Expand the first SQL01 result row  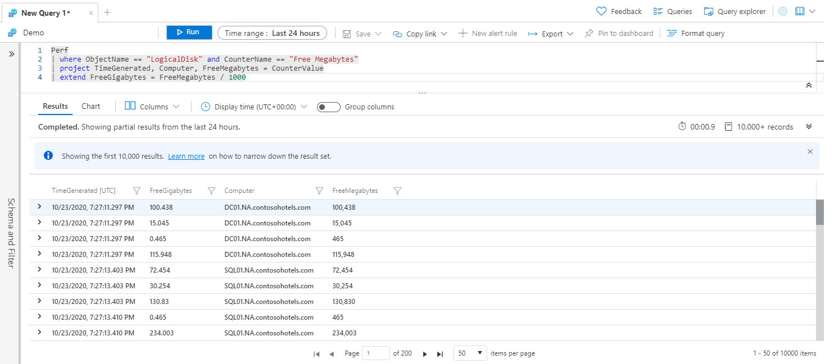[x=39, y=270]
